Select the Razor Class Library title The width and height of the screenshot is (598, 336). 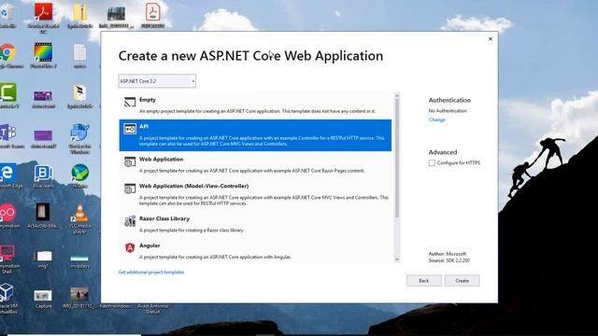point(164,218)
